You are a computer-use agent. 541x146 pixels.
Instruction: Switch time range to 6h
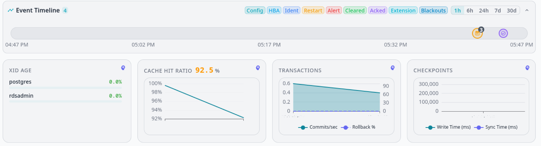[x=470, y=11]
